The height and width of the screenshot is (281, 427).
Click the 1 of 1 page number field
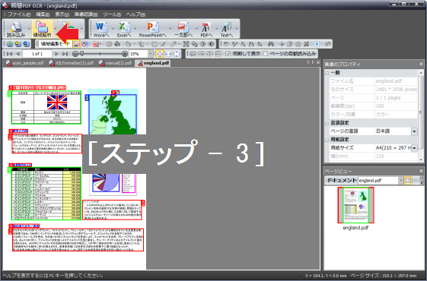[37, 54]
